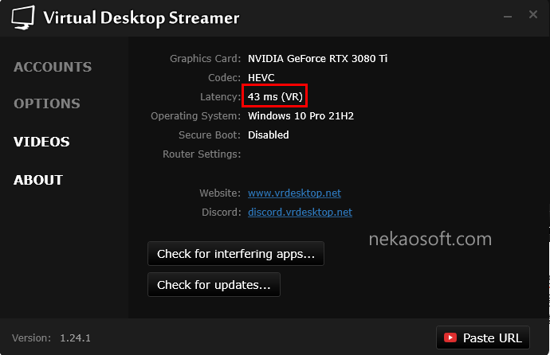Minimize the Virtual Desktop Streamer window

pos(508,16)
